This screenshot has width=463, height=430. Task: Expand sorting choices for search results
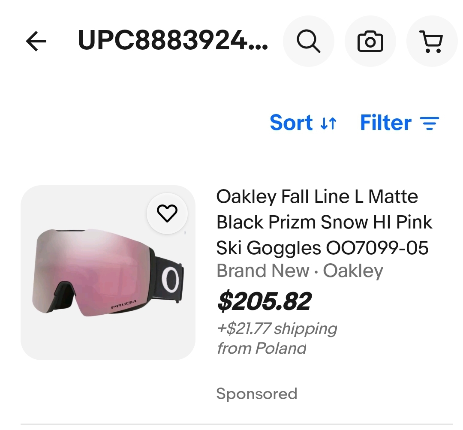coord(292,123)
